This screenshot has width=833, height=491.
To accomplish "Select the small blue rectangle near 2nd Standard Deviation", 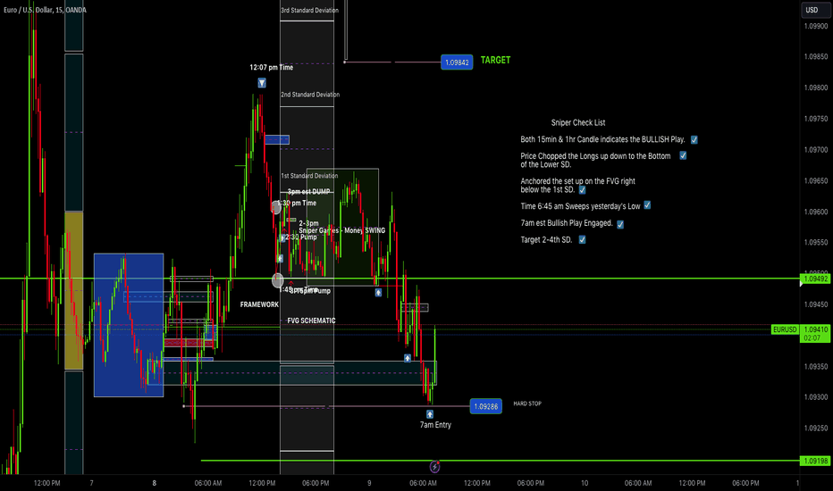I will [277, 139].
